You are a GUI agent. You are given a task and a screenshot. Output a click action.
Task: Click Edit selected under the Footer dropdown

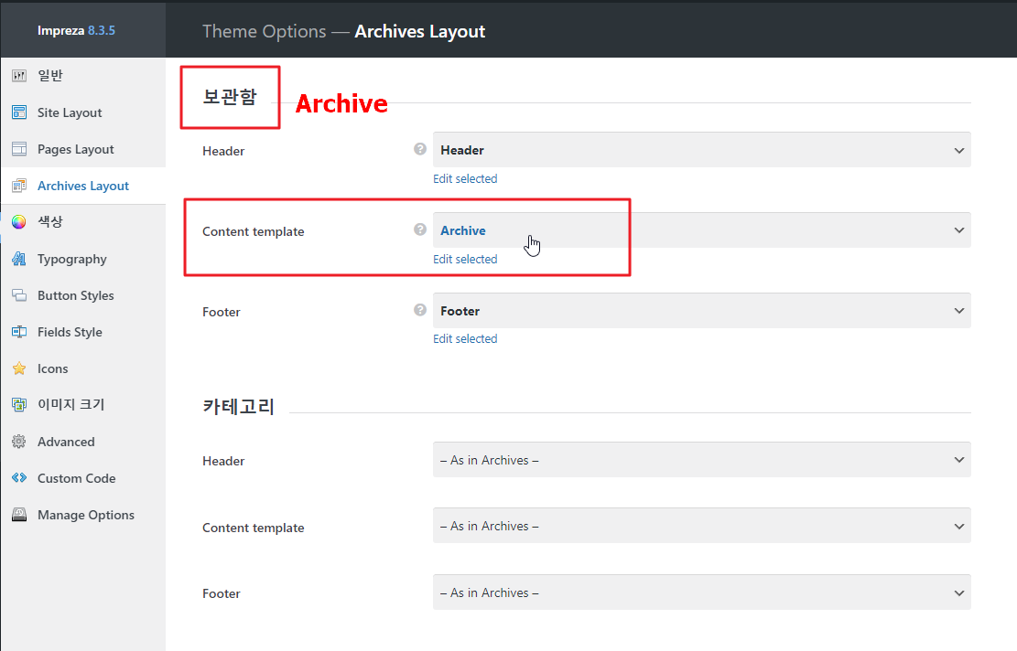click(x=465, y=339)
